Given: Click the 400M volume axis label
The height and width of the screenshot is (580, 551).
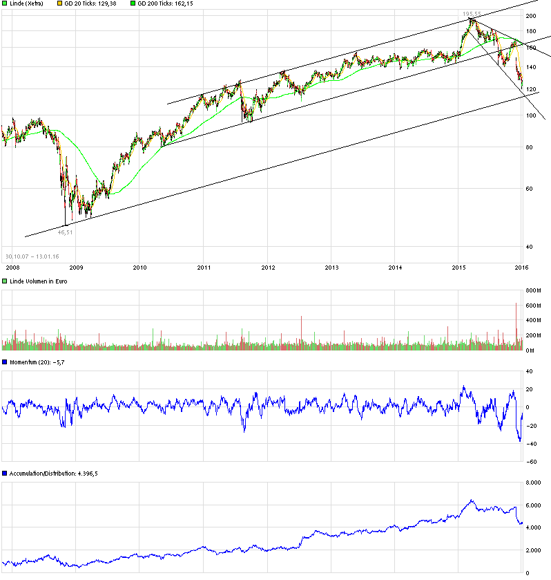Looking at the screenshot, I should point(534,320).
